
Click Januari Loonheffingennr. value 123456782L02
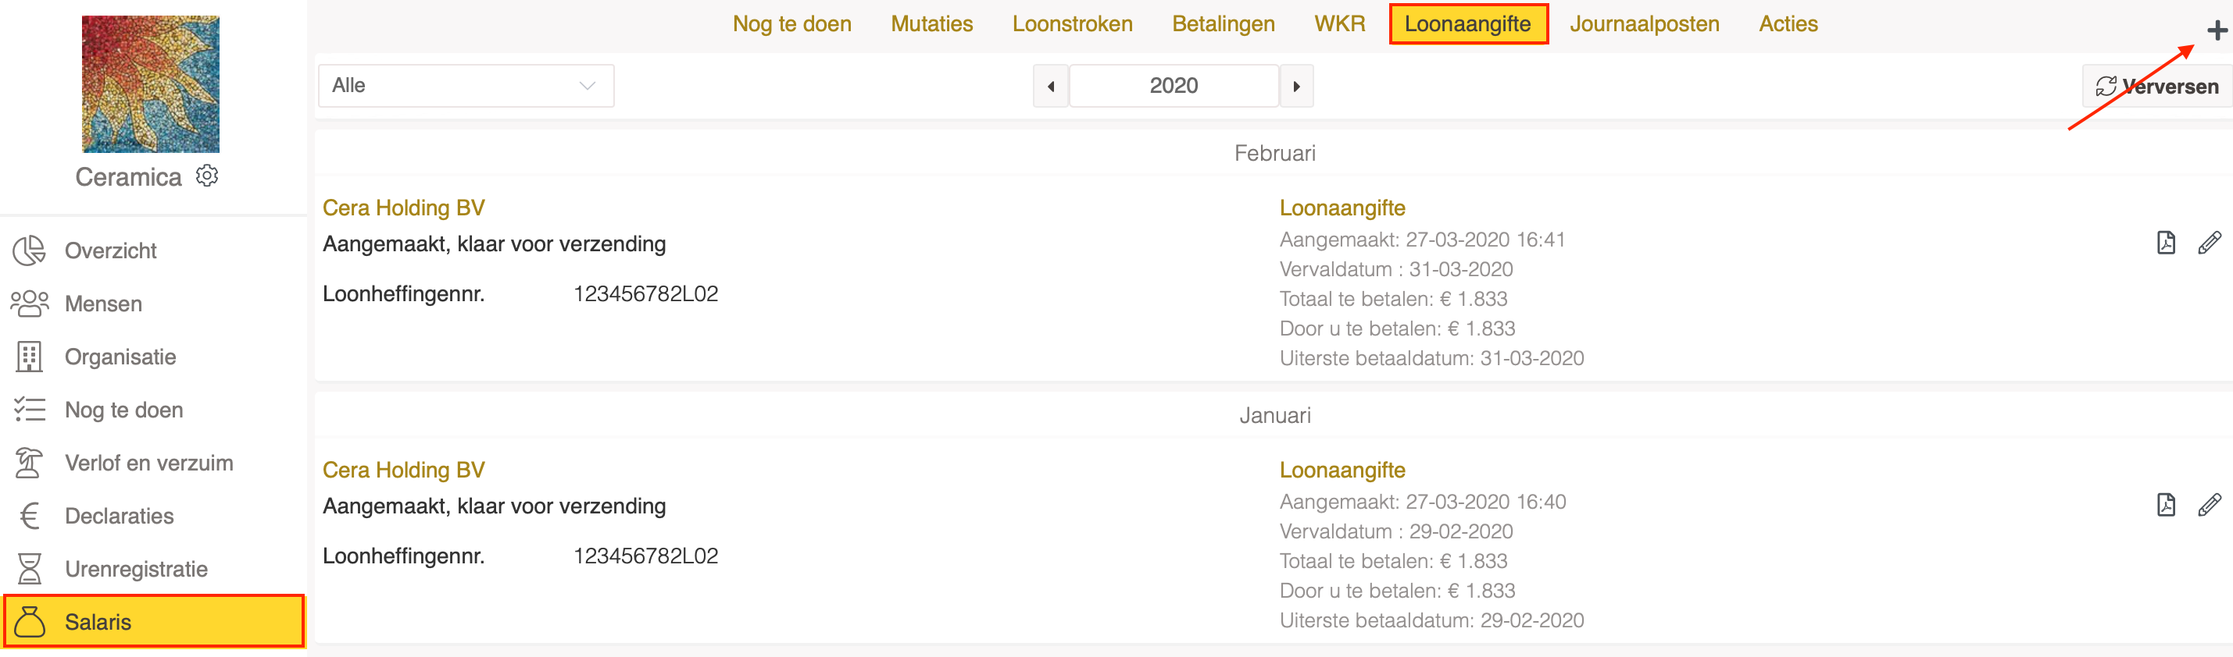(x=646, y=556)
